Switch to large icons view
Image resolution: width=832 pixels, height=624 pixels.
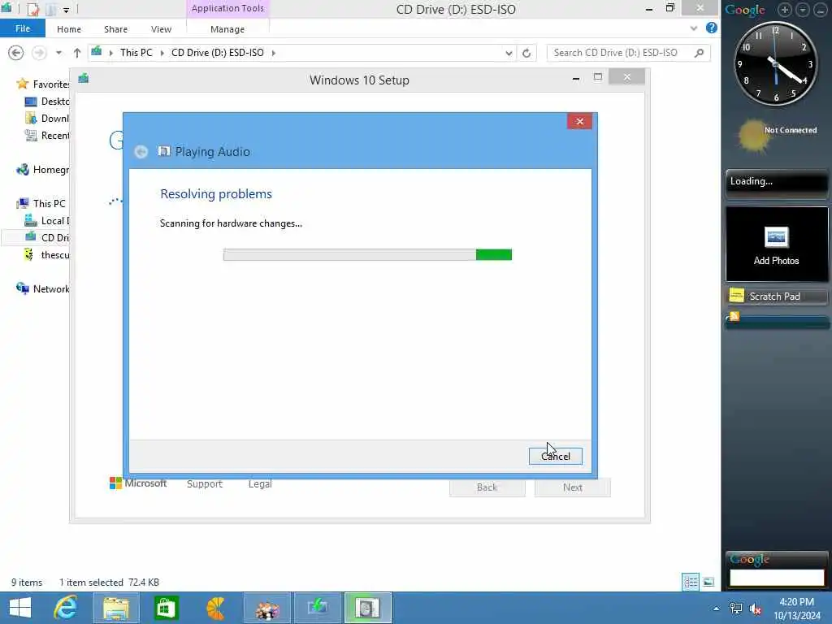[708, 582]
